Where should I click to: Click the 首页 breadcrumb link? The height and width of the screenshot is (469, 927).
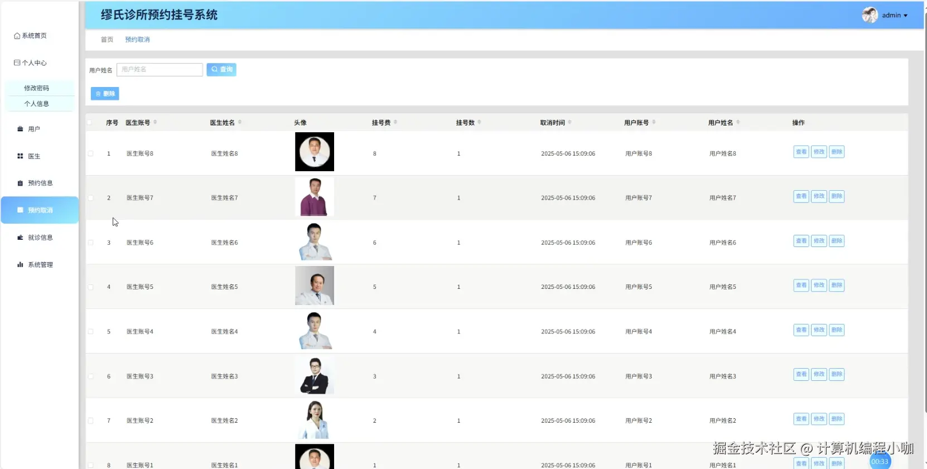(107, 40)
